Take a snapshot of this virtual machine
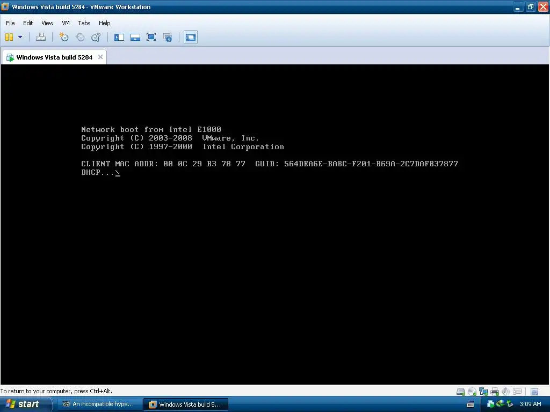The width and height of the screenshot is (550, 412). point(63,37)
